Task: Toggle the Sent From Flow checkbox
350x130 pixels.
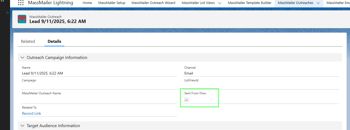Action: click(186, 100)
